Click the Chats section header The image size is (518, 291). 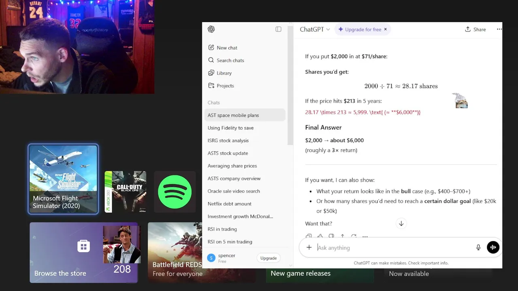point(214,103)
